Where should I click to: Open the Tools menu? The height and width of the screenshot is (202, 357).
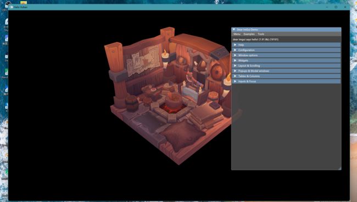pos(261,34)
